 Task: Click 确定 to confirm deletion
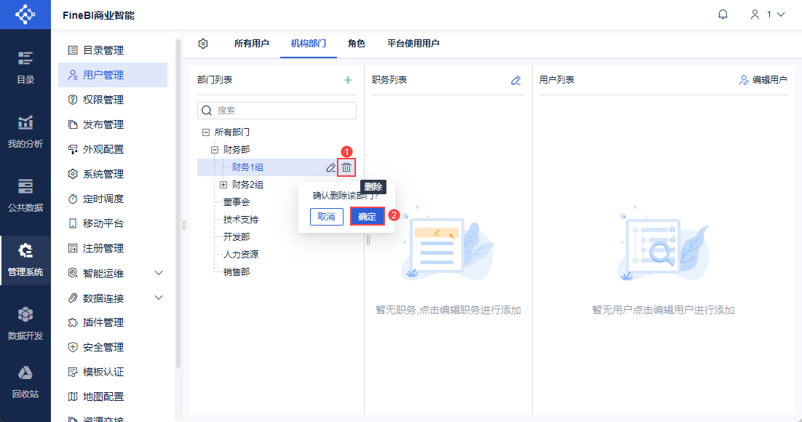[368, 216]
